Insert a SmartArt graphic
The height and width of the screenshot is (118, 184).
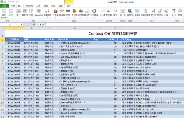(x=39, y=12)
